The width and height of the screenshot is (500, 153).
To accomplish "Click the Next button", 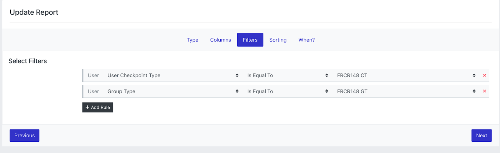I will 481,136.
